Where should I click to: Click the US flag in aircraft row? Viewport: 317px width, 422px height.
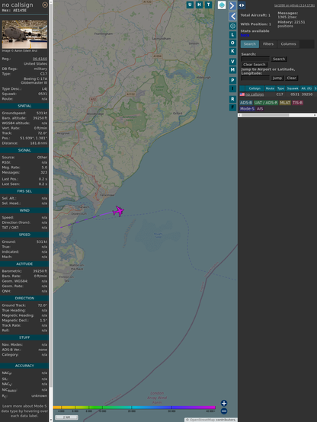(242, 94)
